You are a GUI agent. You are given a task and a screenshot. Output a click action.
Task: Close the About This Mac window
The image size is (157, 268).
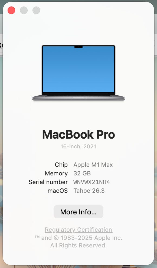[11, 10]
